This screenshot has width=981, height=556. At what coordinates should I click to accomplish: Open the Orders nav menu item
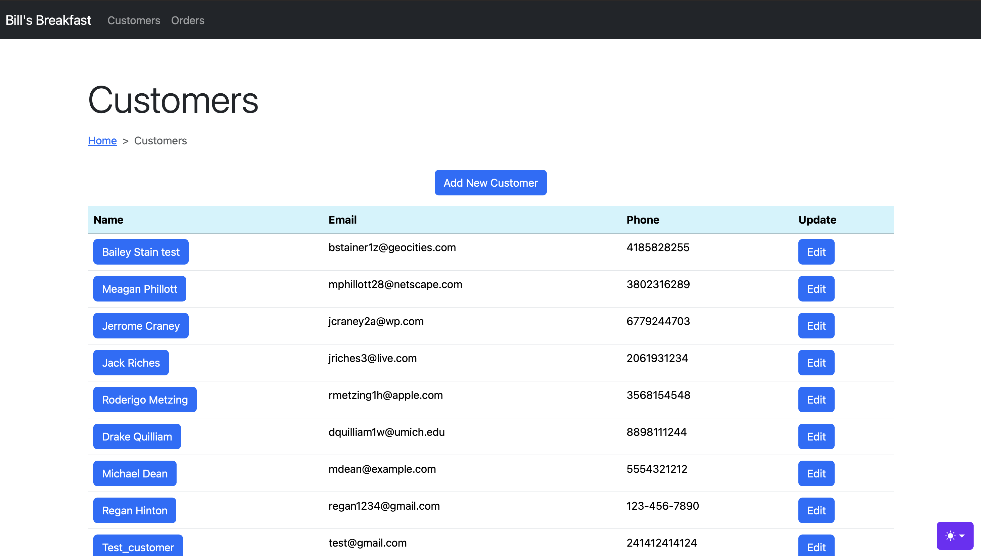187,20
